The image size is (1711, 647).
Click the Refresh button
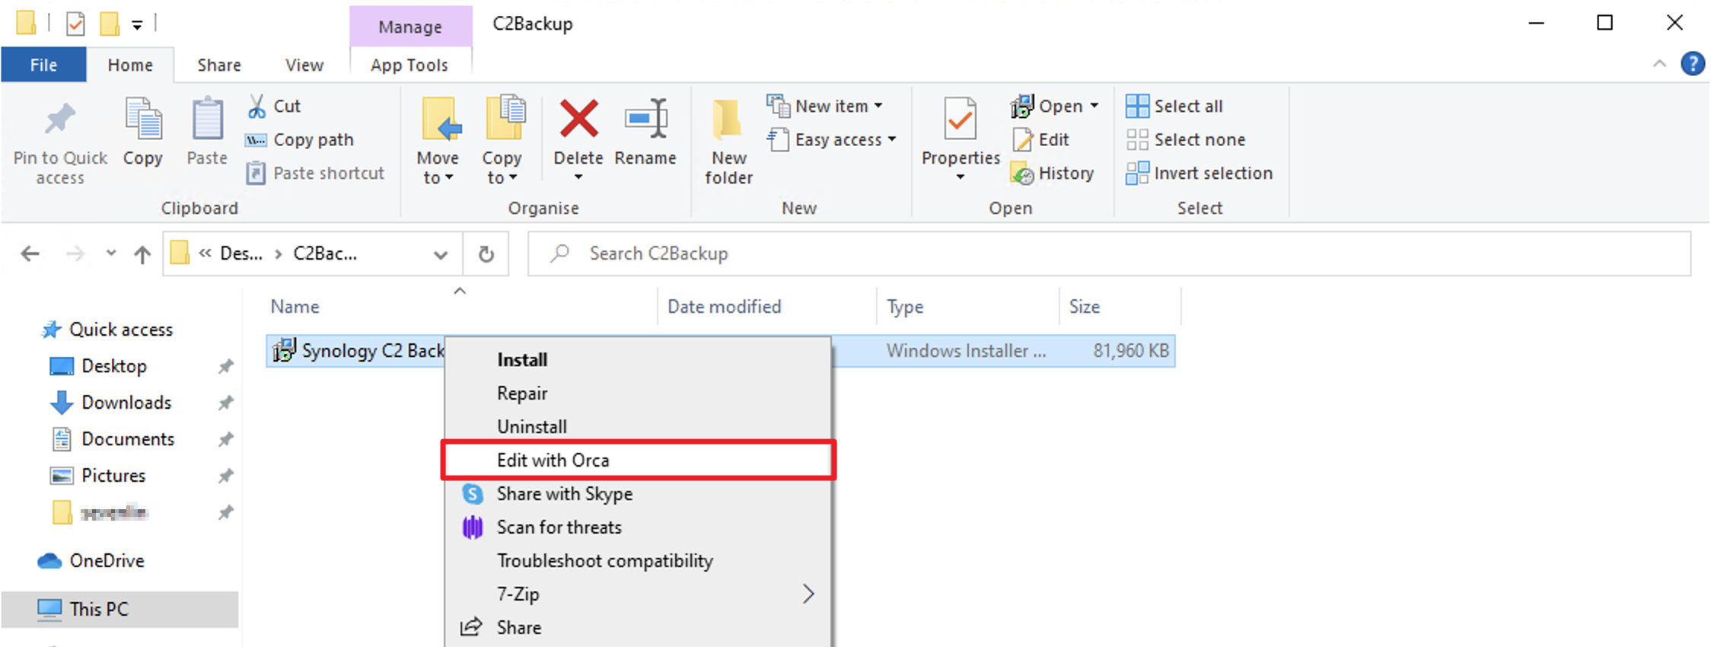point(486,253)
